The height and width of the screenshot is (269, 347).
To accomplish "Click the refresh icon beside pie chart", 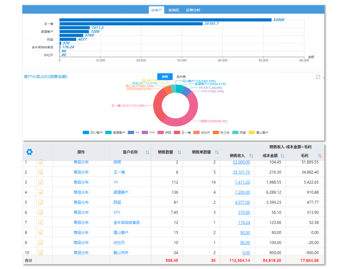I will (x=318, y=77).
